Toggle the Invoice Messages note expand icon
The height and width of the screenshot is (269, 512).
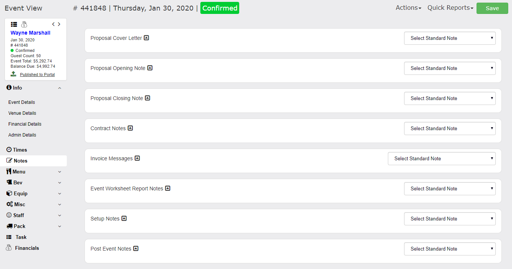[137, 158]
